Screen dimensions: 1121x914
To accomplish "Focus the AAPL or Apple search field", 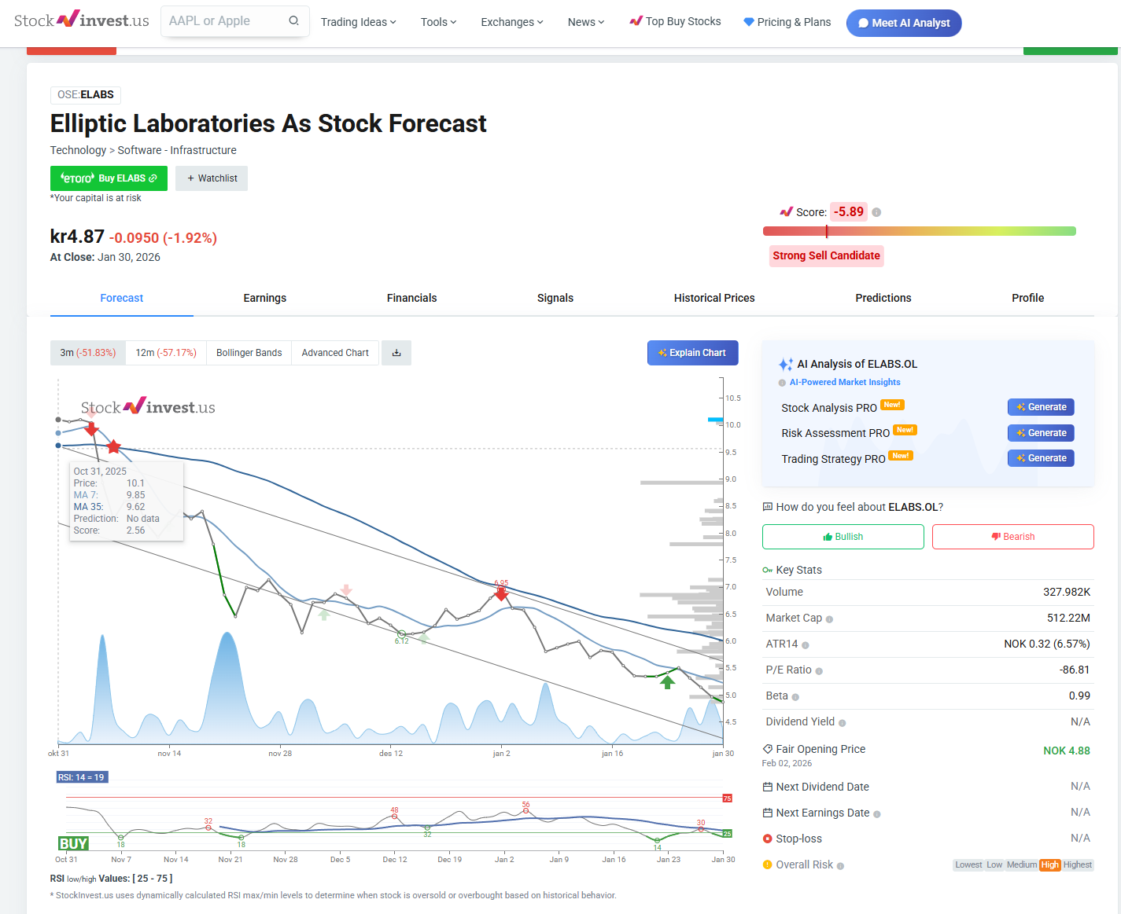I will pyautogui.click(x=224, y=21).
